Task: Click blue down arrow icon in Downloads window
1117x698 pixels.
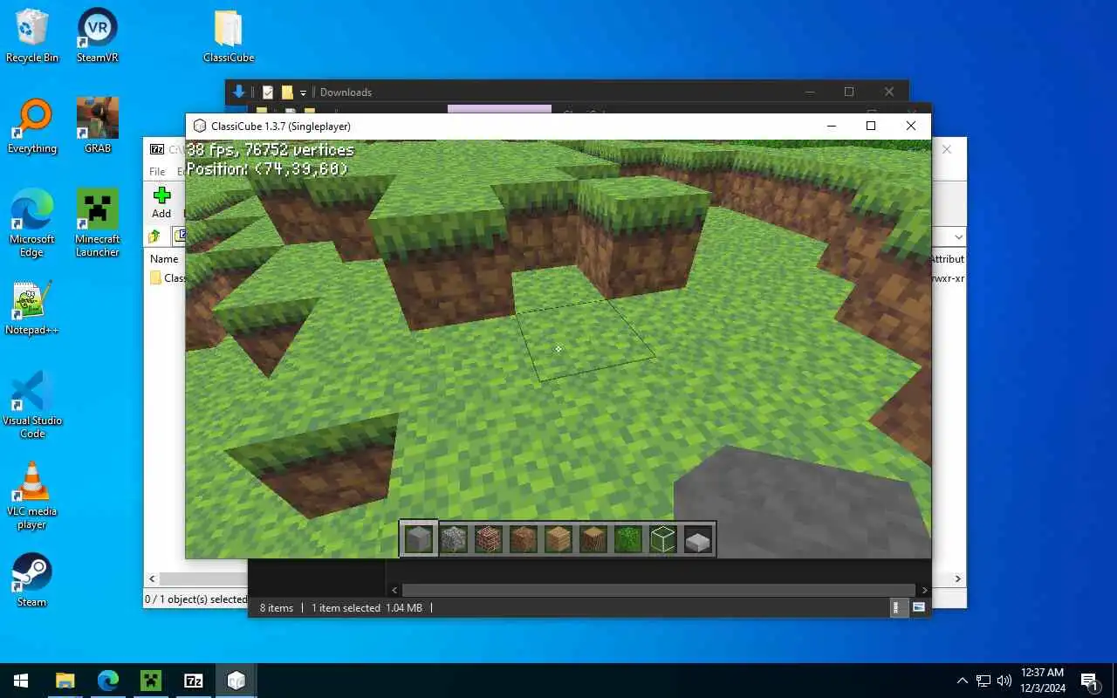Action: coord(238,92)
